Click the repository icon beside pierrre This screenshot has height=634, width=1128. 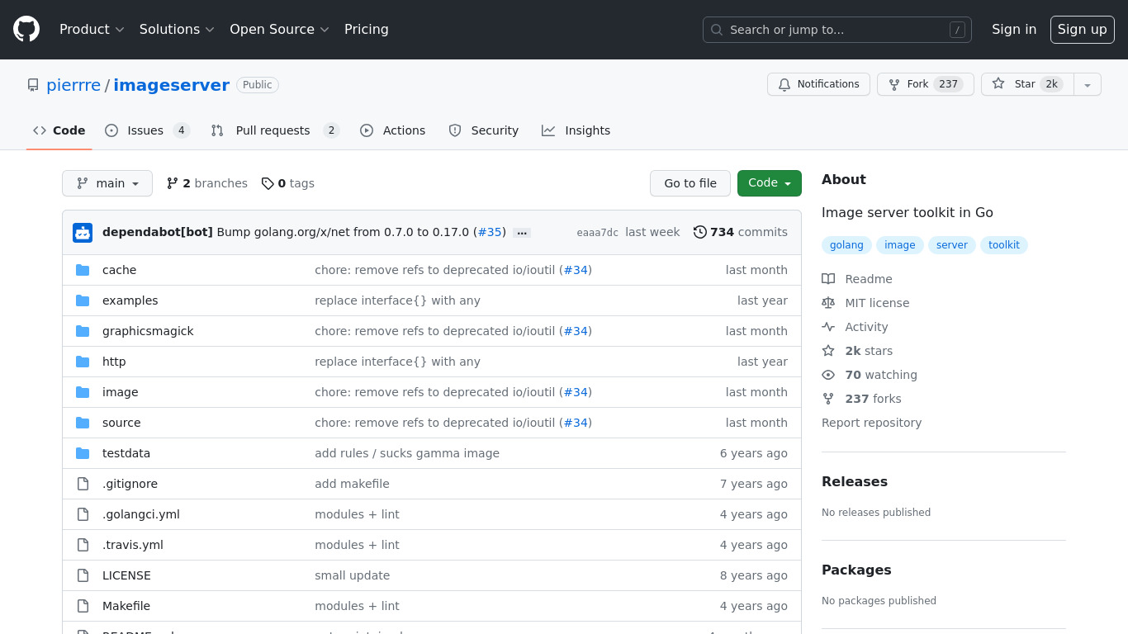point(33,85)
